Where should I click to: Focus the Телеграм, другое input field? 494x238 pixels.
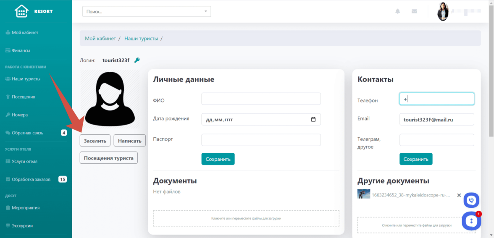(437, 140)
